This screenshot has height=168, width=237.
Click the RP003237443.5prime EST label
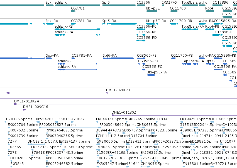[64, 153]
